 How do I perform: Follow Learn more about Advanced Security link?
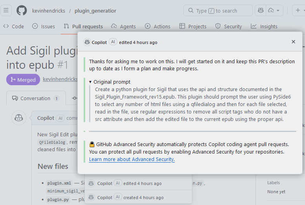pyautogui.click(x=132, y=159)
